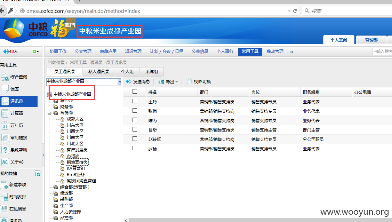The image size is (392, 222).
Task: Check the box for 陈为
Action: coord(135,120)
